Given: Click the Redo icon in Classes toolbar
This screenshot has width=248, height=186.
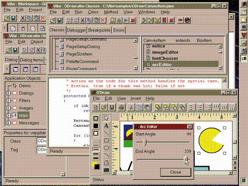Looking at the screenshot, I should (76, 20).
